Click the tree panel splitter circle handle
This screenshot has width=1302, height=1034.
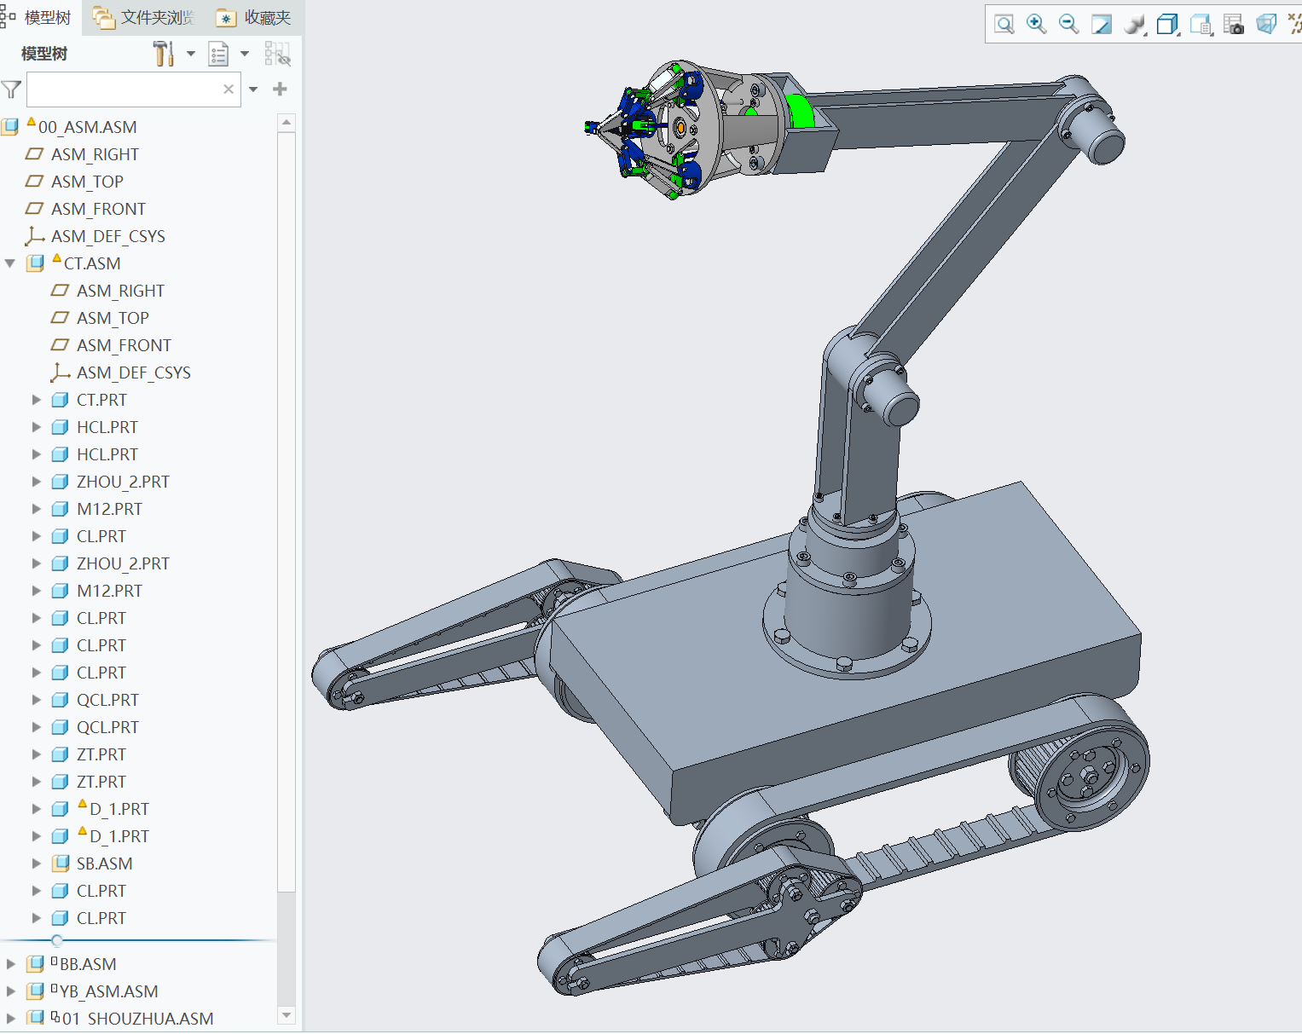pos(57,940)
